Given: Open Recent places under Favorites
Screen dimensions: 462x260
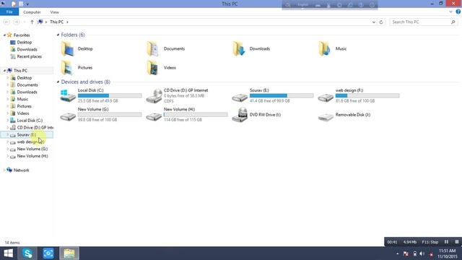Looking at the screenshot, I should click(29, 56).
